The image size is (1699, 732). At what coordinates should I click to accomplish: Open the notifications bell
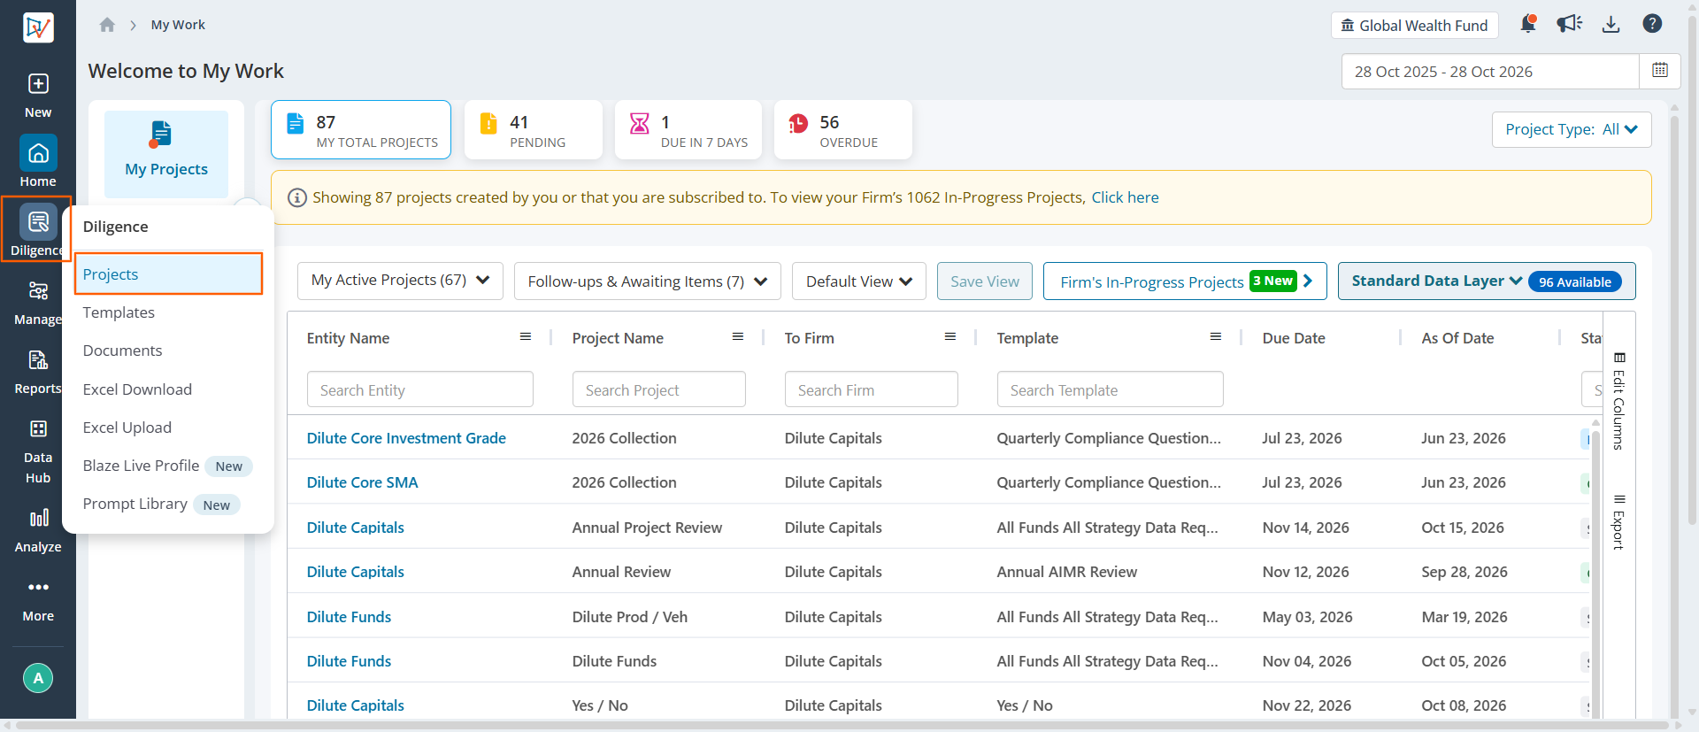[1527, 24]
